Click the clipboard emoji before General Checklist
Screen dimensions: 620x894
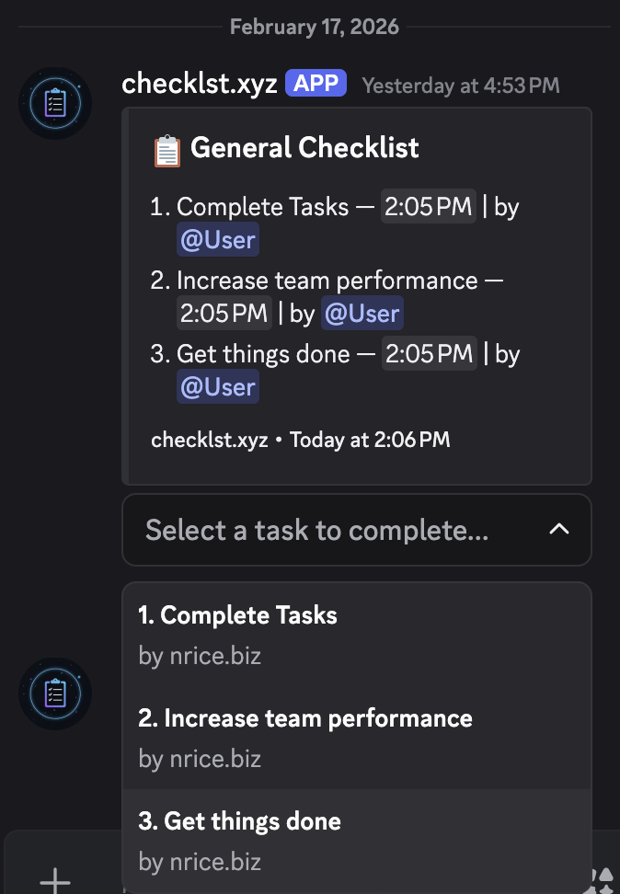[x=166, y=149]
